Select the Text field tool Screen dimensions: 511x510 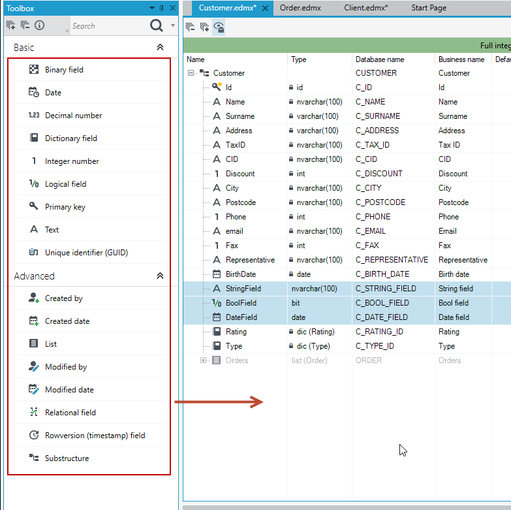(x=91, y=229)
